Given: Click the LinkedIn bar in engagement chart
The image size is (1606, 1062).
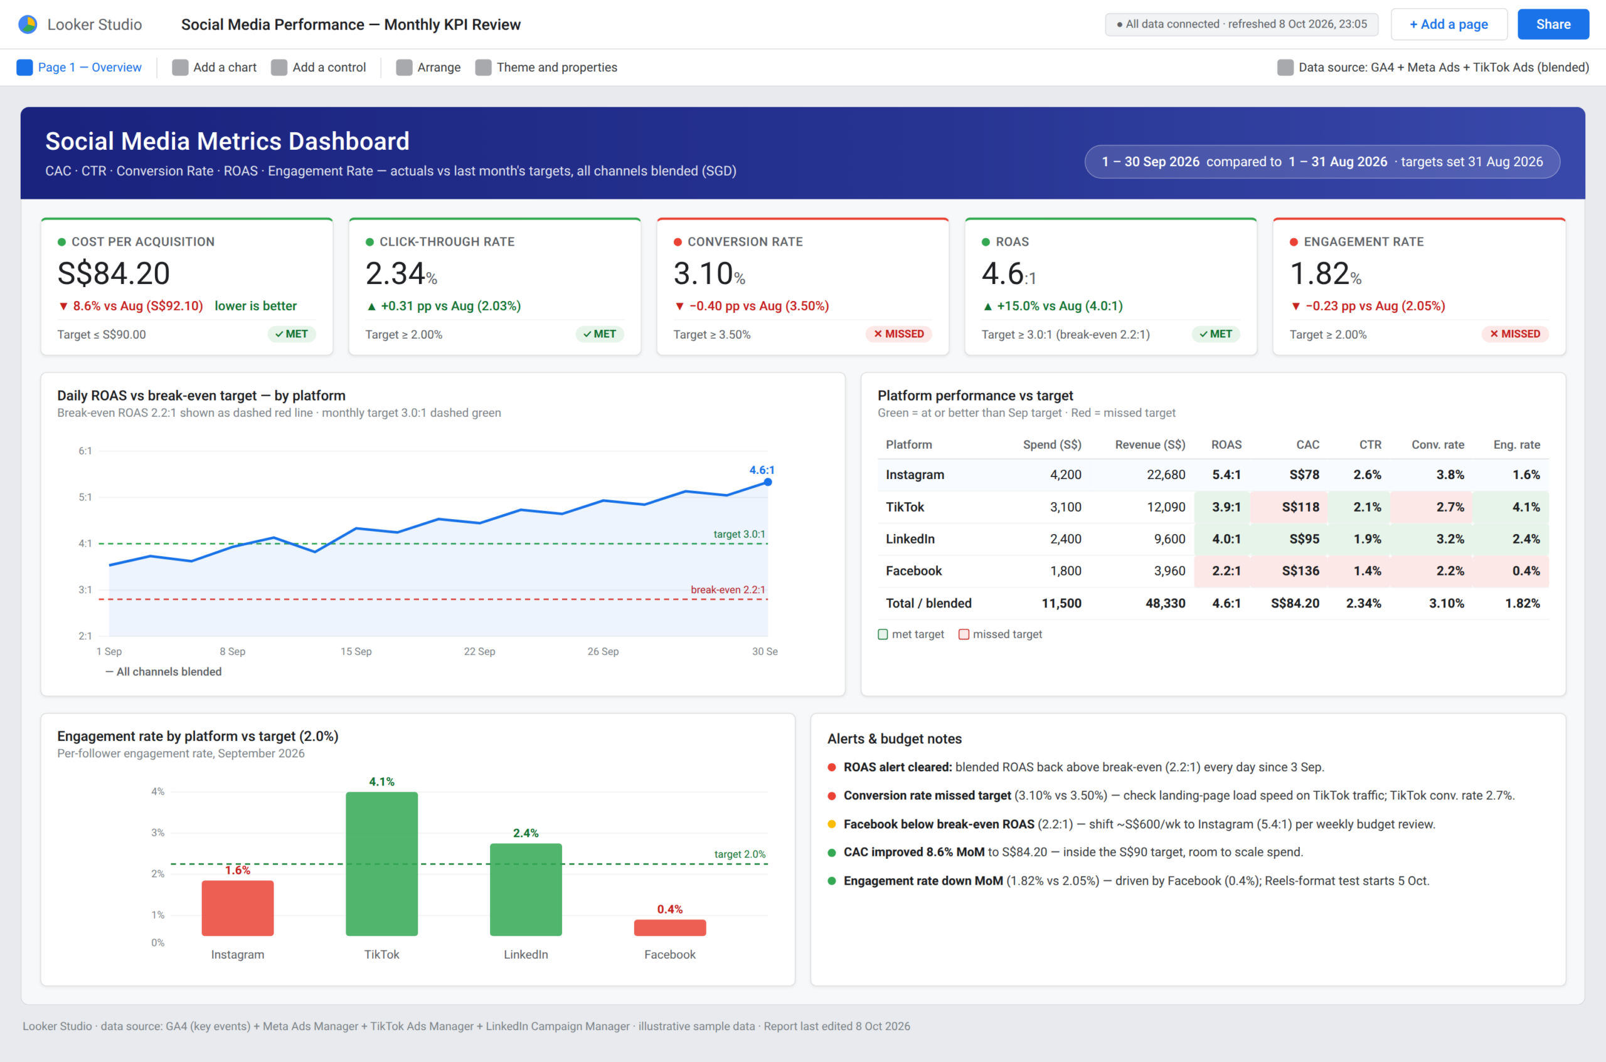Looking at the screenshot, I should (x=526, y=890).
